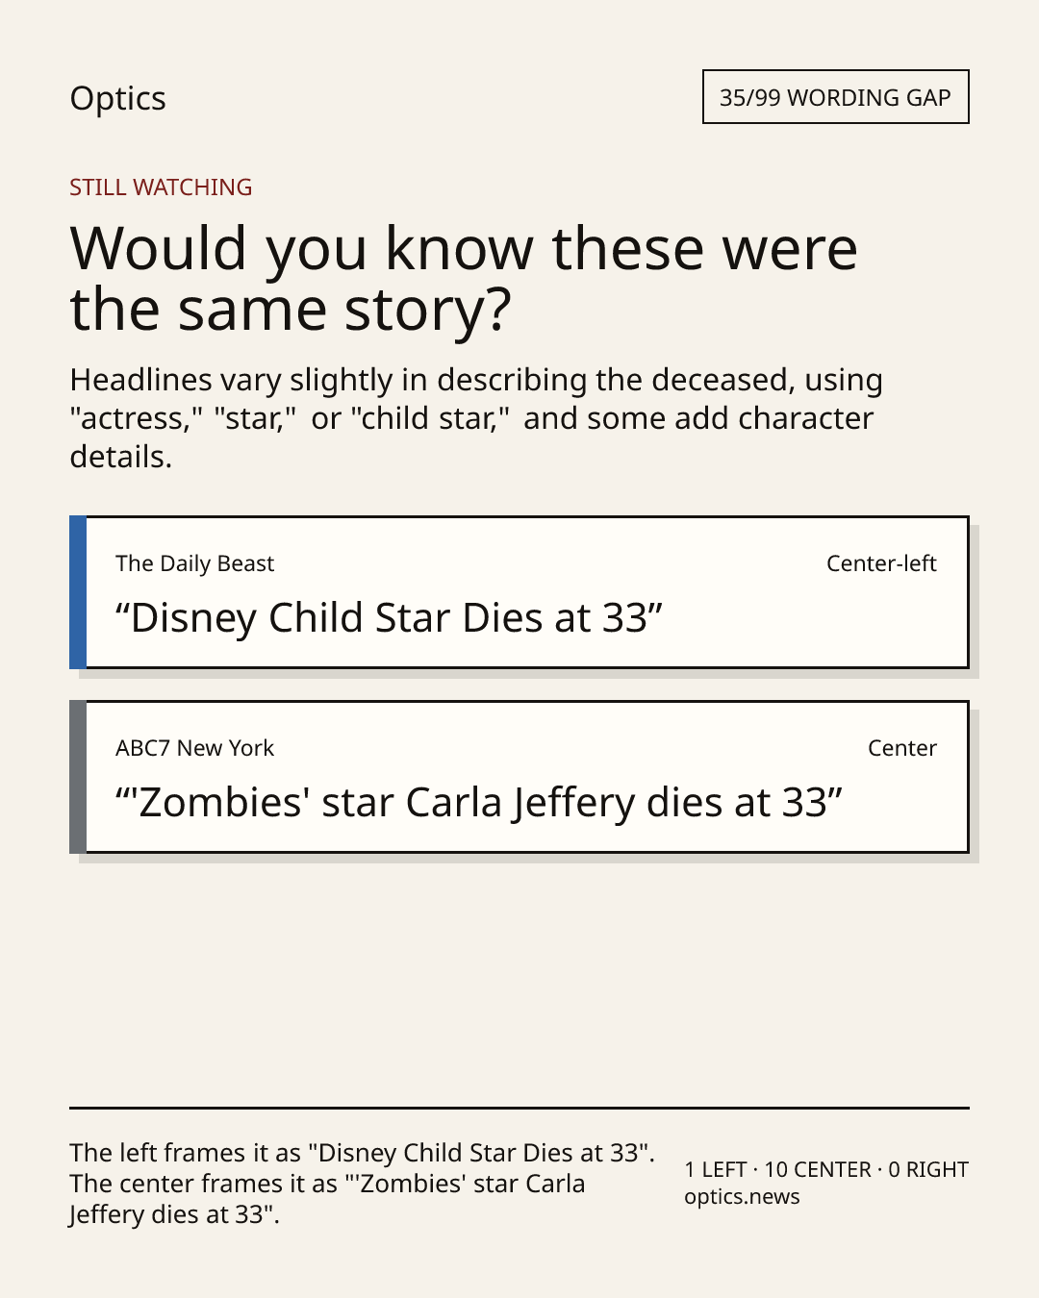This screenshot has height=1298, width=1039.
Task: Click the STILL WATCHING label
Action: point(161,187)
